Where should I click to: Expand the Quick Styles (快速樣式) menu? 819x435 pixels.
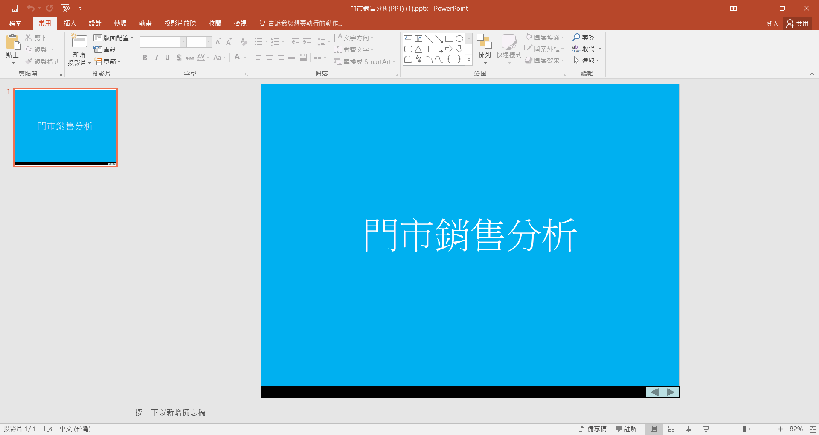(508, 49)
